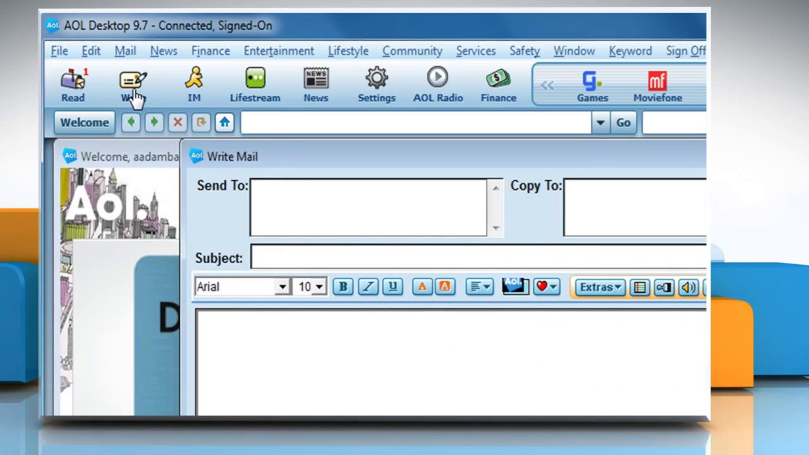Image resolution: width=809 pixels, height=455 pixels.
Task: Open the Community menu
Action: tap(412, 51)
